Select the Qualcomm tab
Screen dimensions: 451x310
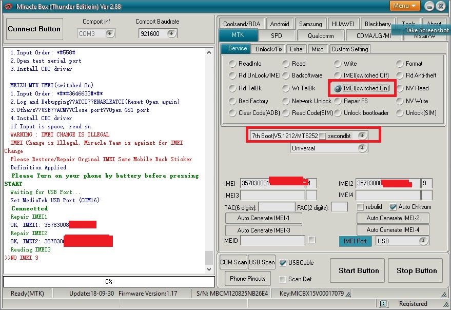pos(321,36)
